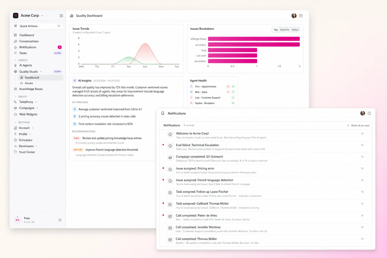The width and height of the screenshot is (387, 258).
Task: Click the Web Widgets icon
Action: point(15,114)
